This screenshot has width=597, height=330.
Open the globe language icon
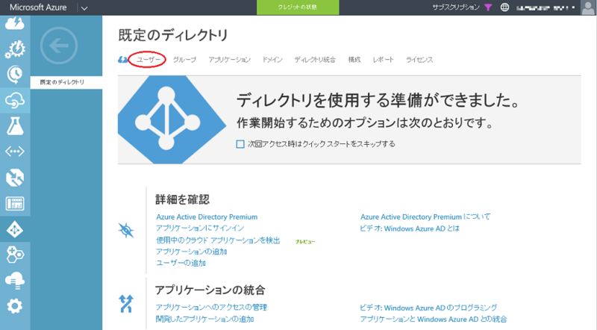504,7
